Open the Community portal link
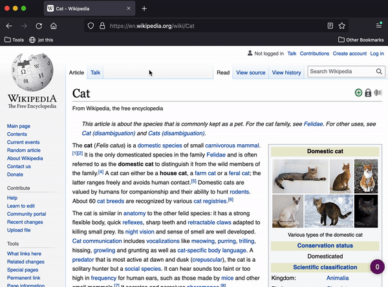The image size is (388, 287). (x=27, y=214)
